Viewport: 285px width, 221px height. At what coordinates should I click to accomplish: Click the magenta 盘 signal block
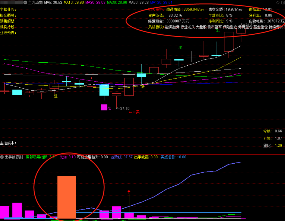tap(106, 108)
